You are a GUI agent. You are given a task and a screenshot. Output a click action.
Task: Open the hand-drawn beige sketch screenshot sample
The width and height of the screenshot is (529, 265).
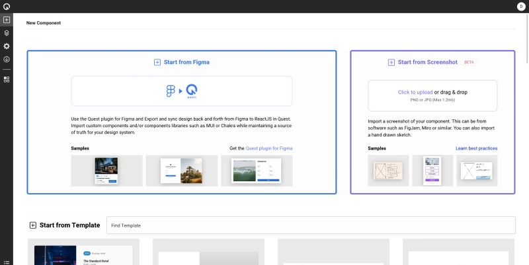pyautogui.click(x=388, y=171)
